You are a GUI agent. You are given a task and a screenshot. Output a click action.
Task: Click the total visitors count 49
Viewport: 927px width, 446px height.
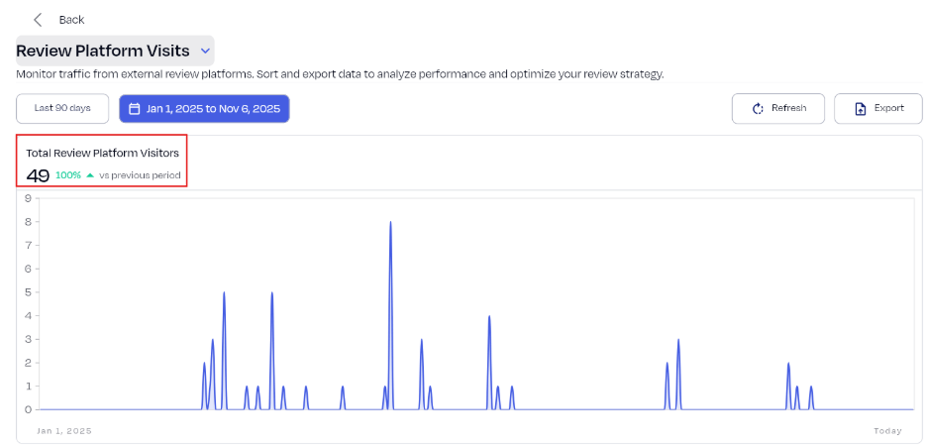(38, 175)
